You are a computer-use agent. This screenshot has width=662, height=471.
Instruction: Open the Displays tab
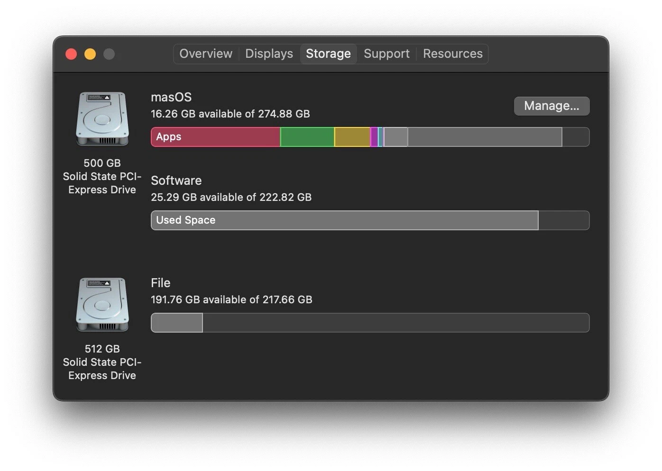pos(269,54)
